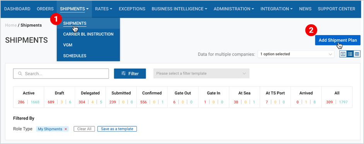Click Save as a template

coord(117,129)
